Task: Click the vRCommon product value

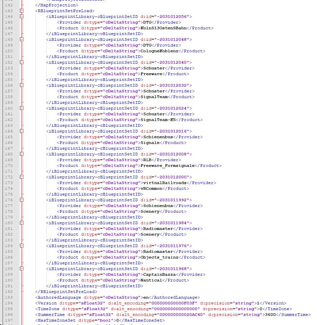Action: pyautogui.click(x=151, y=188)
